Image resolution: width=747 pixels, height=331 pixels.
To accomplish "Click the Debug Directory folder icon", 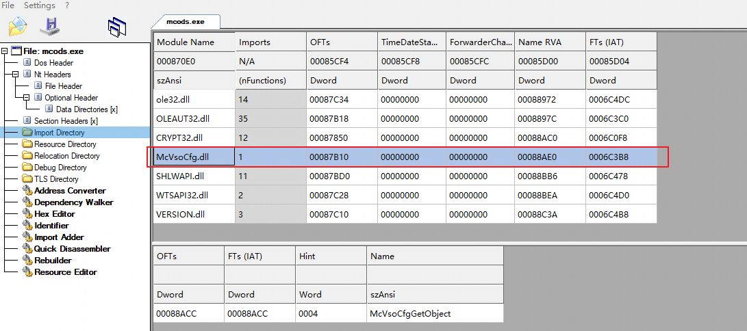I will (26, 168).
